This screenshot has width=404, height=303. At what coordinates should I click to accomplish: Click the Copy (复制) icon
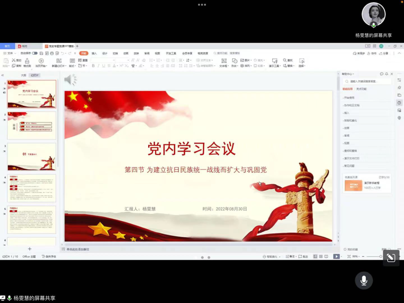(x=14, y=66)
